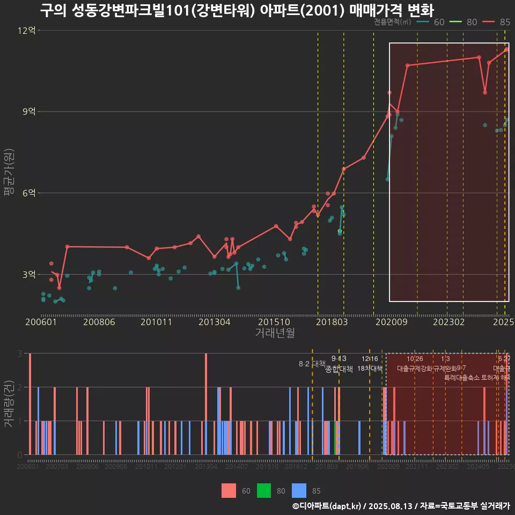This screenshot has width=515, height=515.
Task: Click 200806 on the price chart x-axis
Action: pyautogui.click(x=99, y=322)
